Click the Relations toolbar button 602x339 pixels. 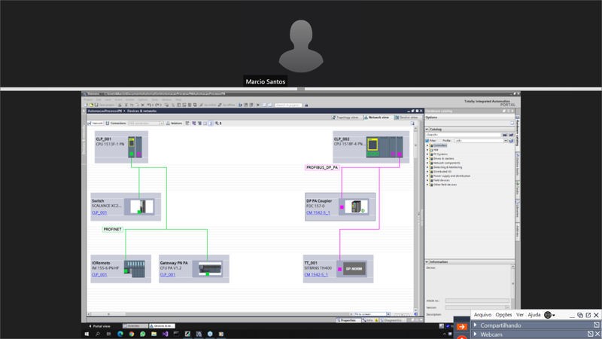[175, 124]
